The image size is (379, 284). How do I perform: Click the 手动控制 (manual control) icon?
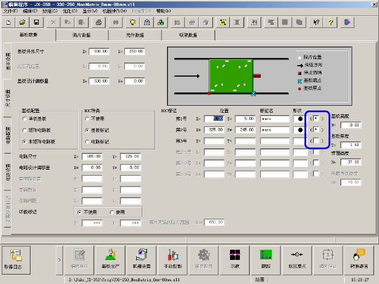[x=172, y=257]
